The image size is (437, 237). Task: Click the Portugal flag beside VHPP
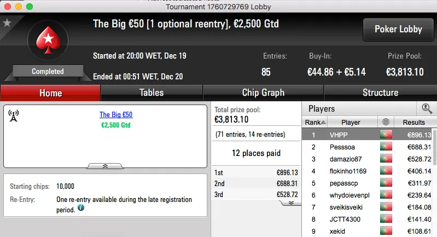click(x=386, y=135)
